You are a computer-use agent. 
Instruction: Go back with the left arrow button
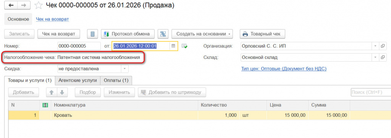coord(11,5)
